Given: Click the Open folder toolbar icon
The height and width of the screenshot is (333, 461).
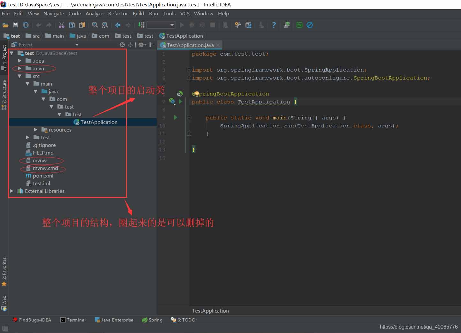Looking at the screenshot, I should (5, 25).
